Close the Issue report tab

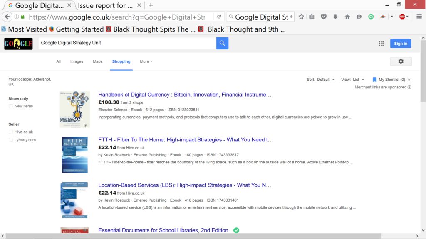point(139,5)
